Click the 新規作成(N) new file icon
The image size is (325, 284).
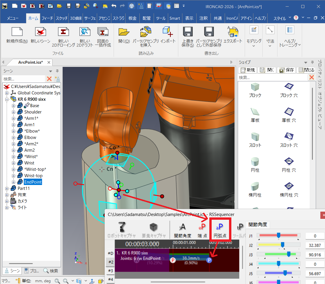pos(17,32)
